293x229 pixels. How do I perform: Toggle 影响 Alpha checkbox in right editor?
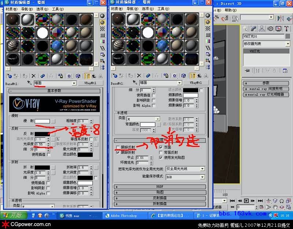tap(153, 106)
